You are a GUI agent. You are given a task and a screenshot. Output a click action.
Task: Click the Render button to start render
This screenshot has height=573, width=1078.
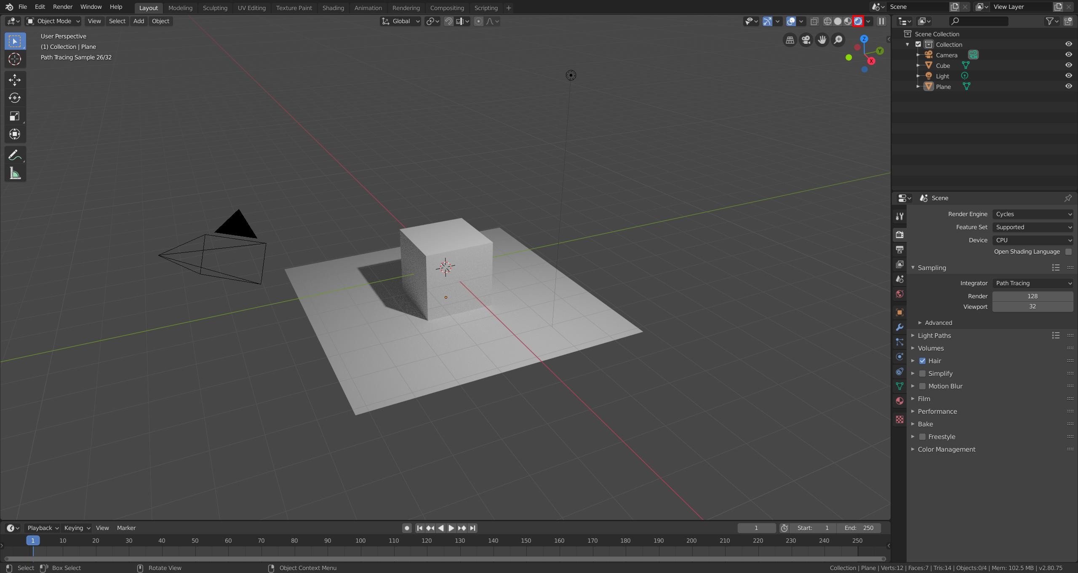(62, 7)
